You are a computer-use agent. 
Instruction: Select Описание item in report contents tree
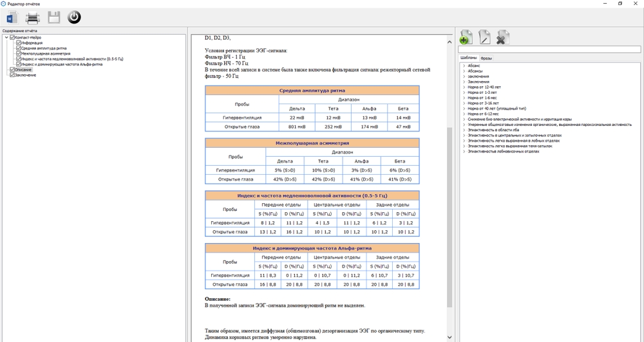[23, 70]
